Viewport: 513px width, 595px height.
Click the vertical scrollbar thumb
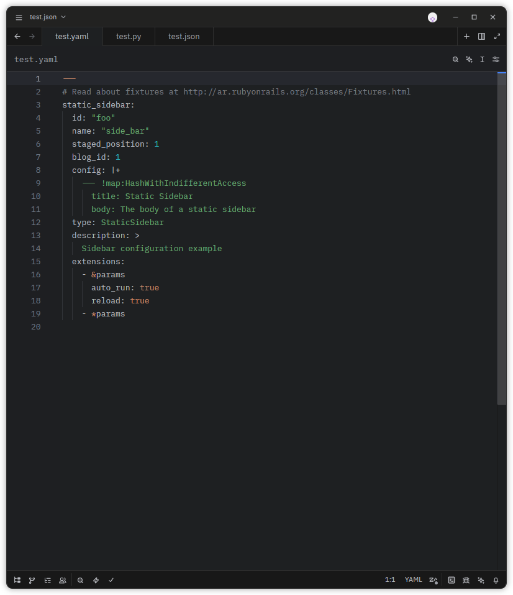[502, 239]
